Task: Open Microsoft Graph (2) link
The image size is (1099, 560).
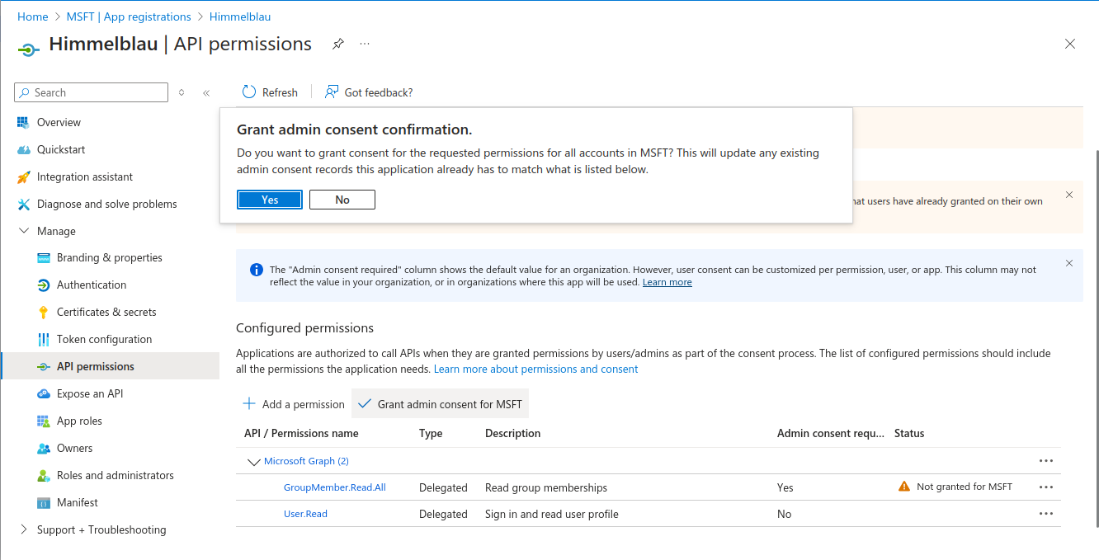Action: click(306, 461)
